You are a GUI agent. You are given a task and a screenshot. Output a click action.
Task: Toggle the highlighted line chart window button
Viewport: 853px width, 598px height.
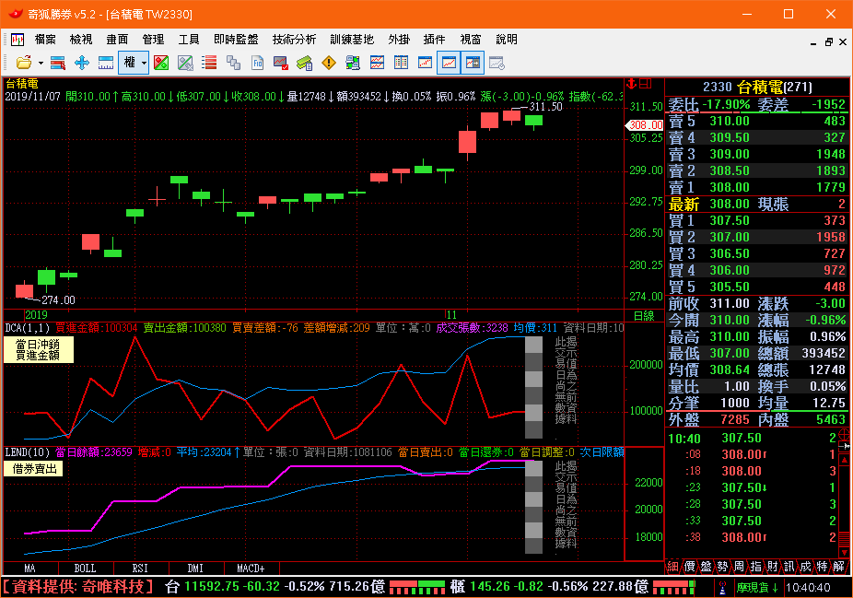(x=449, y=63)
